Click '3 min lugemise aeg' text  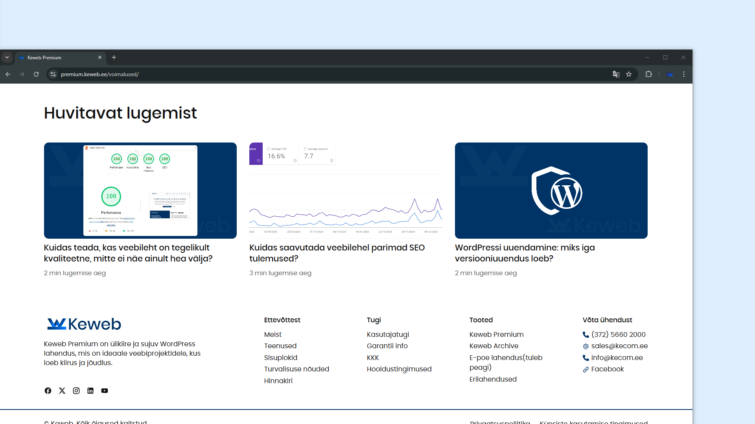(x=280, y=273)
